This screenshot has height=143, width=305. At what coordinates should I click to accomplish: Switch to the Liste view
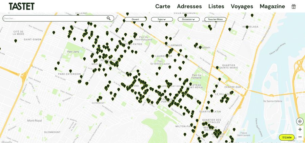coord(287,137)
